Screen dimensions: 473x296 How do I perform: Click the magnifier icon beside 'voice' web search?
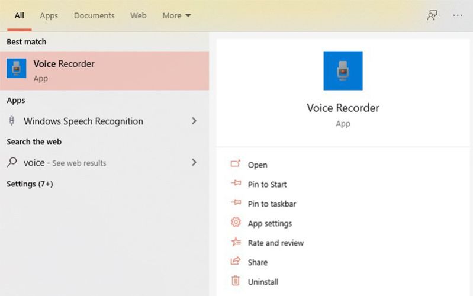[x=12, y=162]
